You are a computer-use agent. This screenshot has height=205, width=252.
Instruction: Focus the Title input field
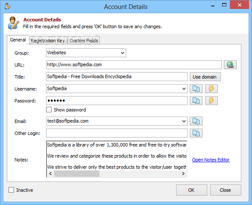[117, 76]
